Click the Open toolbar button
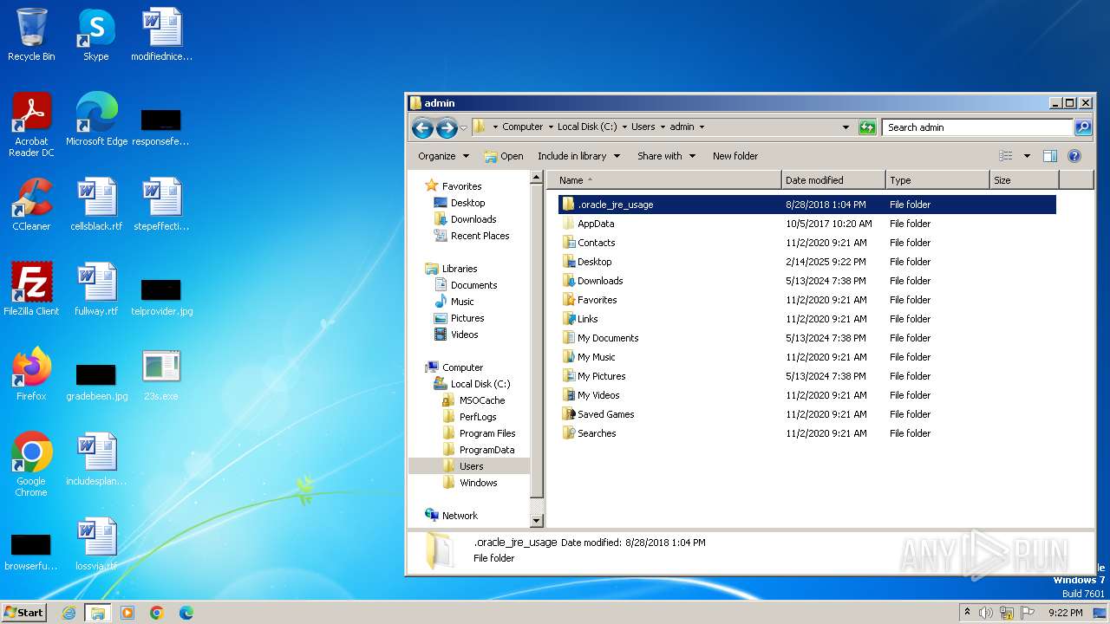1110x624 pixels. [503, 156]
